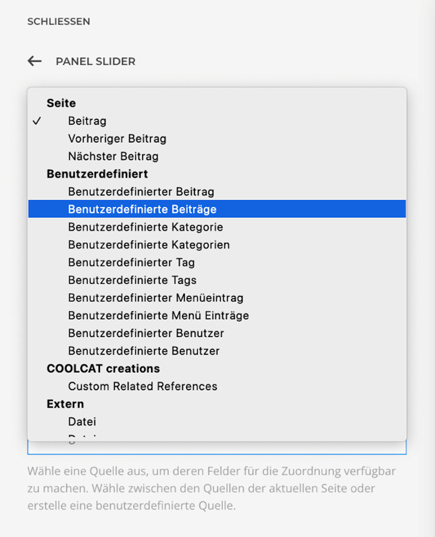Choose Datei under Extern group
Viewport: 435px width, 537px height.
coord(82,422)
